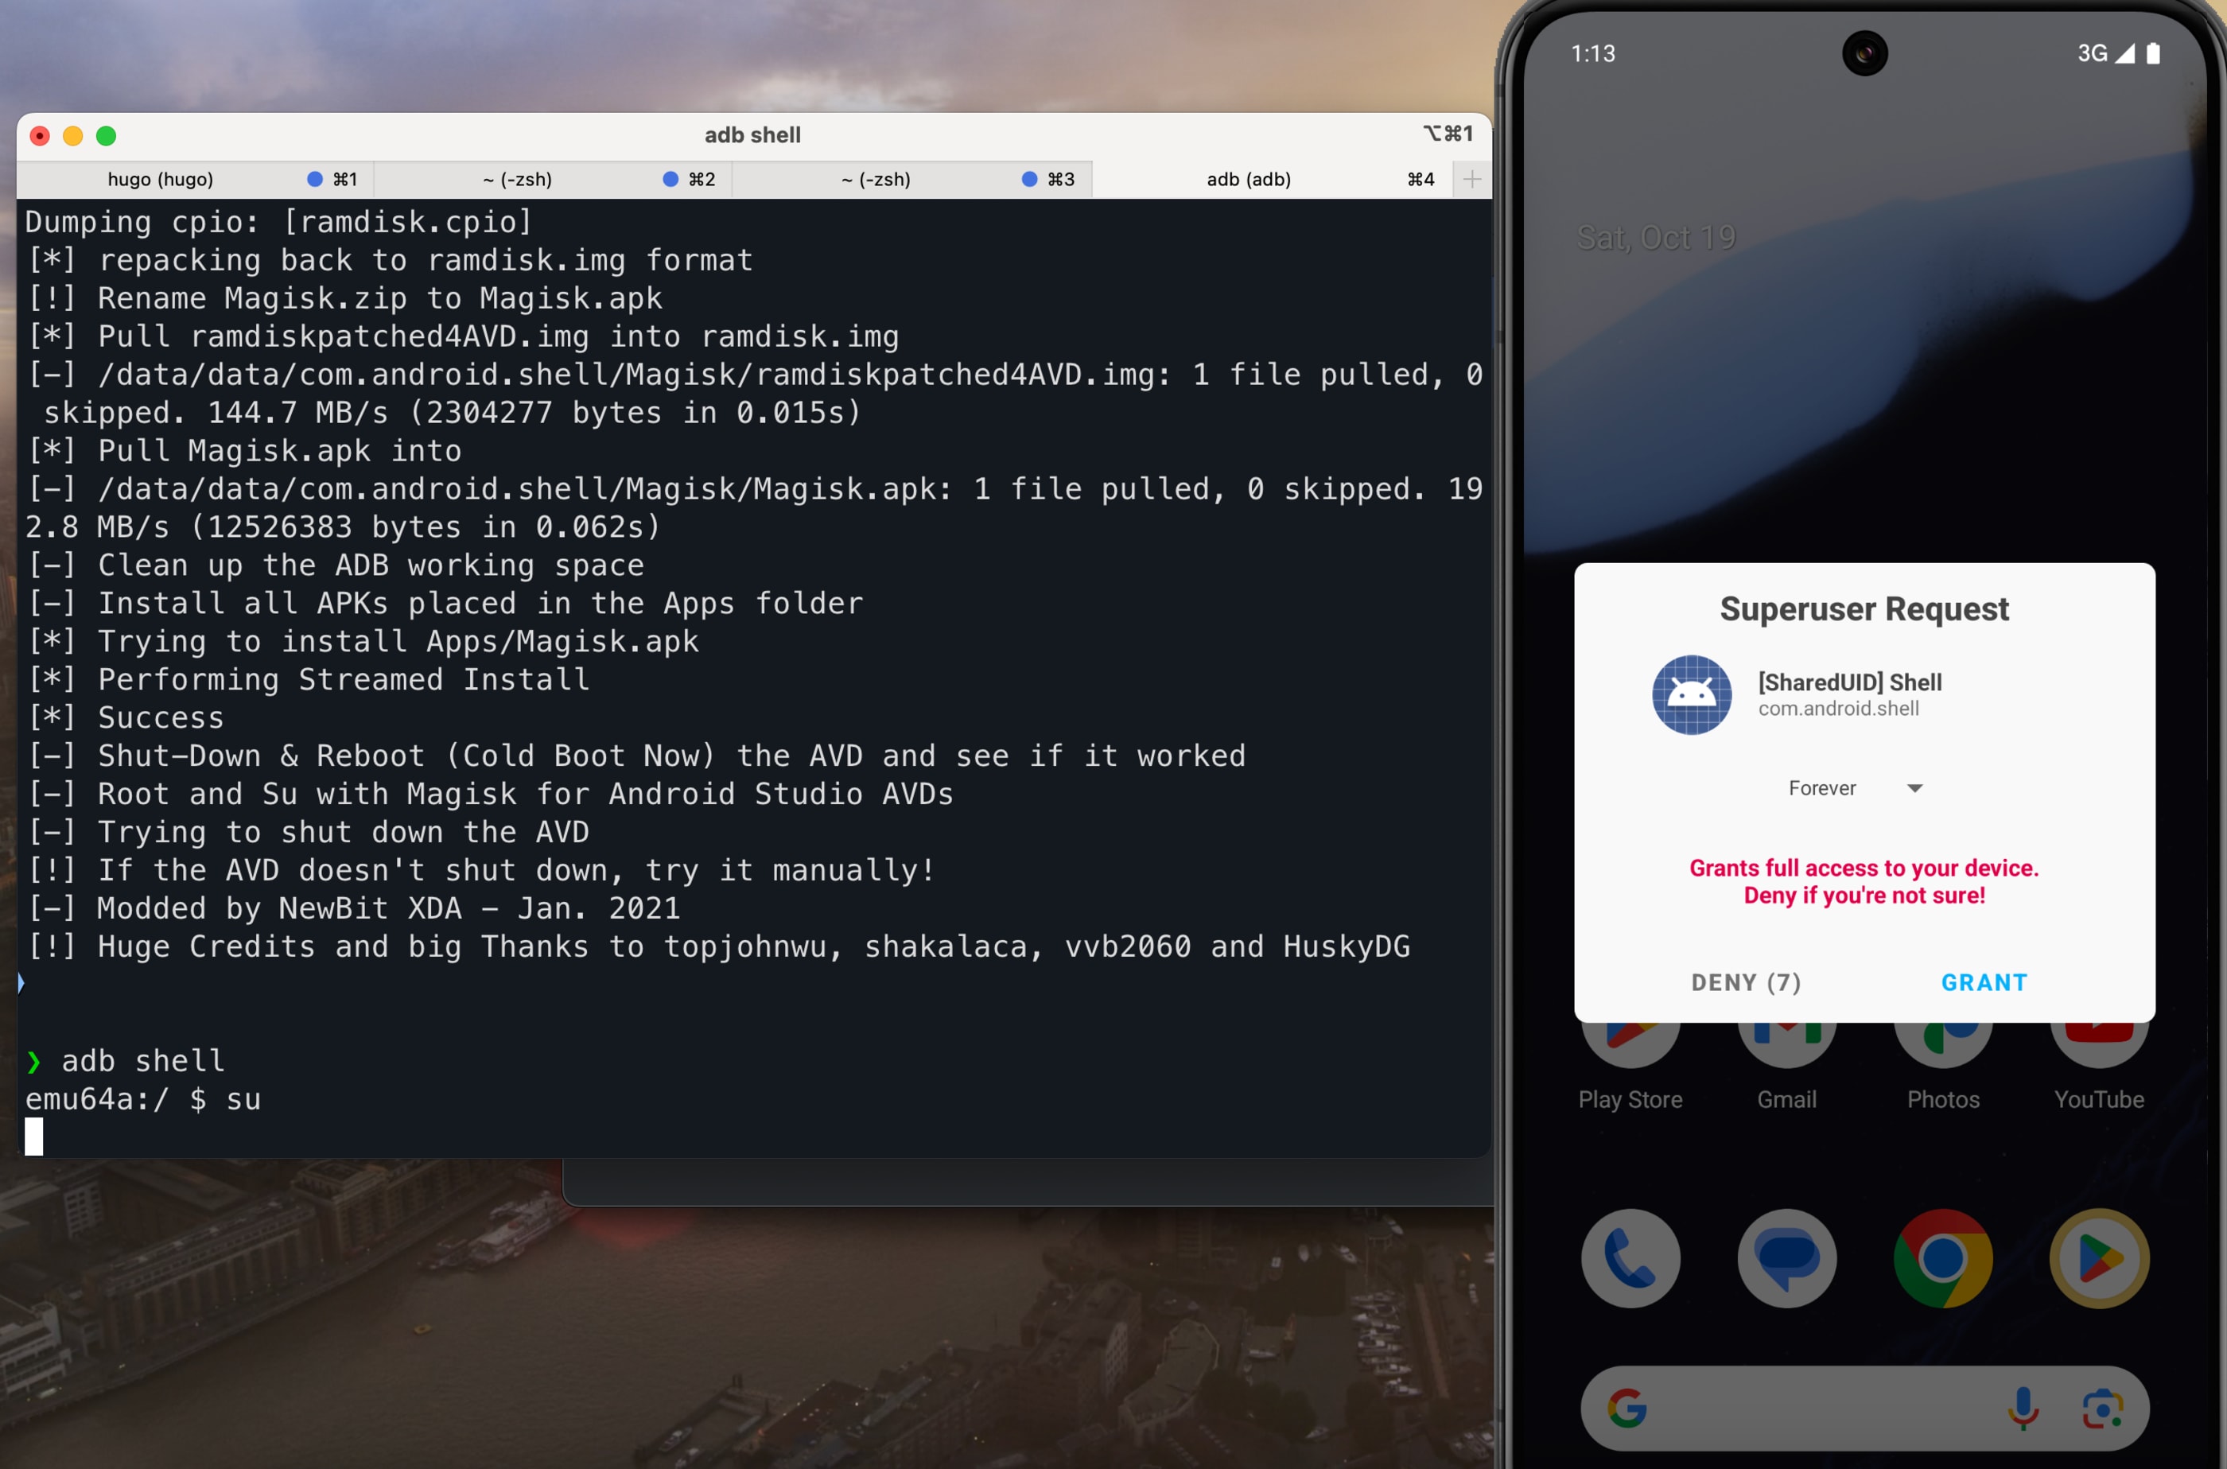Click the Google G logo
This screenshot has width=2227, height=1469.
tap(1627, 1407)
